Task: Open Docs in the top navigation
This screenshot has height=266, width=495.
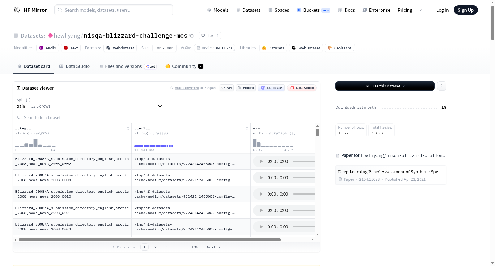Action: (346, 10)
